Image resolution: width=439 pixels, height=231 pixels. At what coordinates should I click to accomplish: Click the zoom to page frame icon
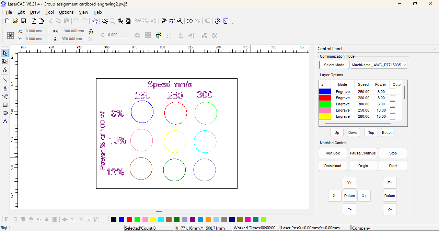pos(128,21)
